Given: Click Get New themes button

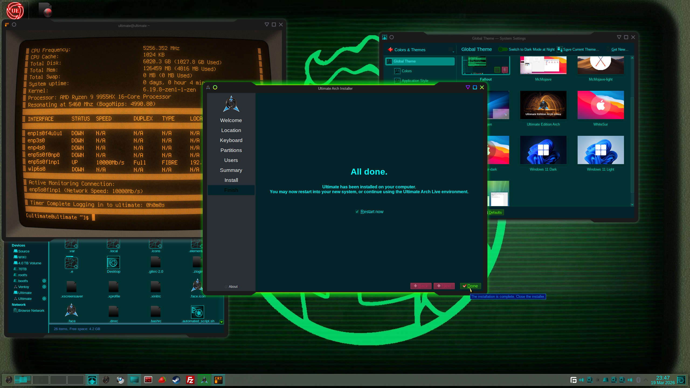Looking at the screenshot, I should tap(617, 49).
